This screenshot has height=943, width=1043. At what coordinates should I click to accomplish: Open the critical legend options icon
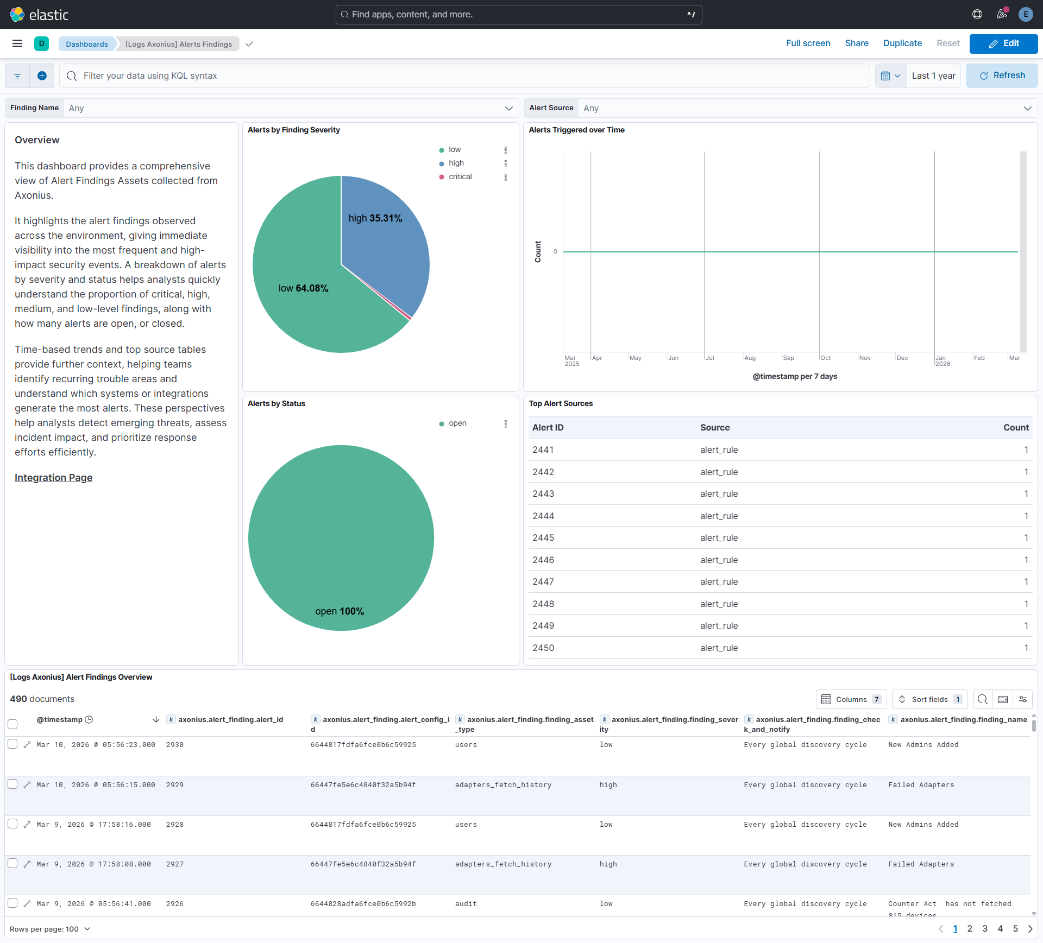pyautogui.click(x=505, y=177)
